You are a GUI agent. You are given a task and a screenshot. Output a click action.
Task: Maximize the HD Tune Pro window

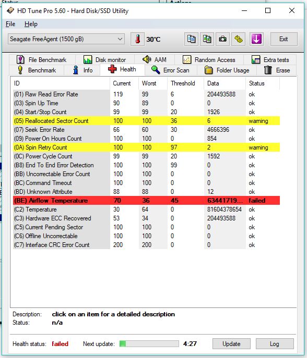[268, 10]
